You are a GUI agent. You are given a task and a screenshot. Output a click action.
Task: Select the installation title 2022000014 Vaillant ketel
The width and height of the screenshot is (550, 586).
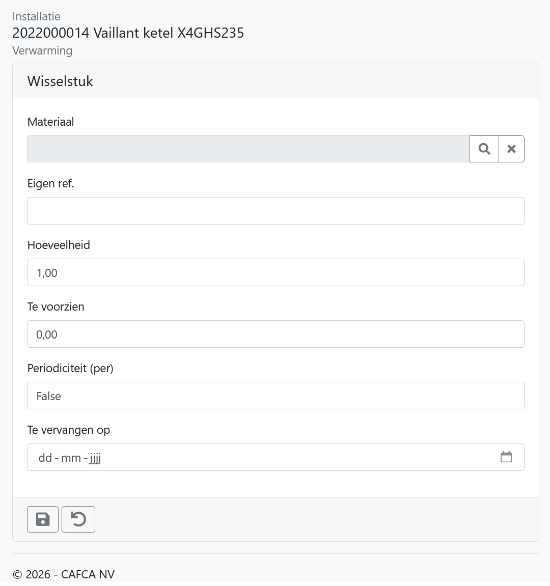128,33
